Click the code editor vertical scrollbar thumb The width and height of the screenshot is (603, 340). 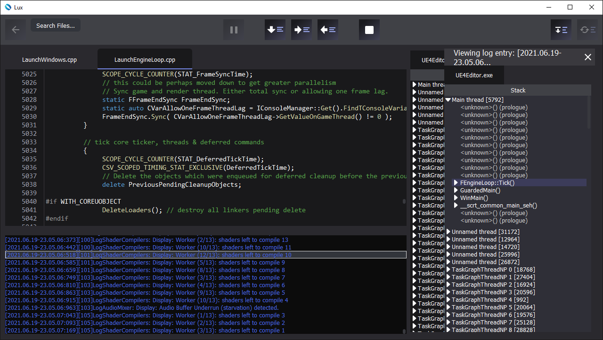click(404, 201)
